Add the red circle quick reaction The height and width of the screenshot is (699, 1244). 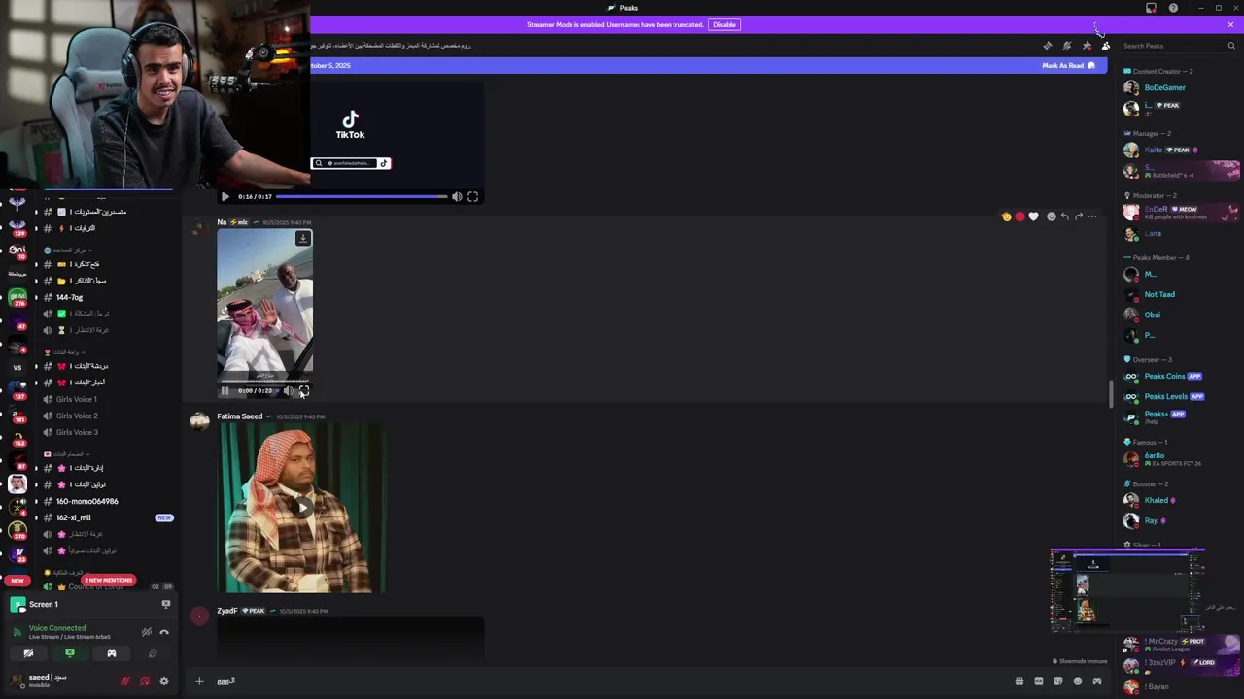[1019, 216]
